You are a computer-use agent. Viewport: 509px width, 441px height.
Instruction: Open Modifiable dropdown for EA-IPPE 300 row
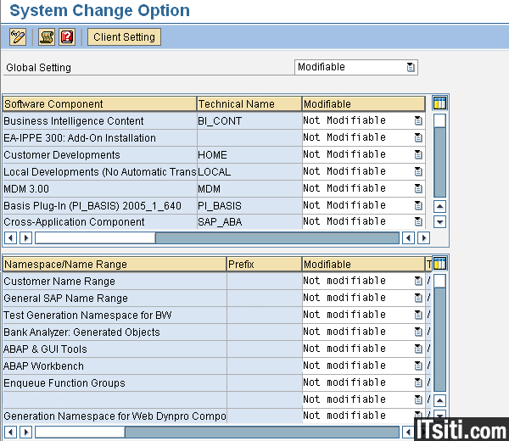tap(418, 137)
